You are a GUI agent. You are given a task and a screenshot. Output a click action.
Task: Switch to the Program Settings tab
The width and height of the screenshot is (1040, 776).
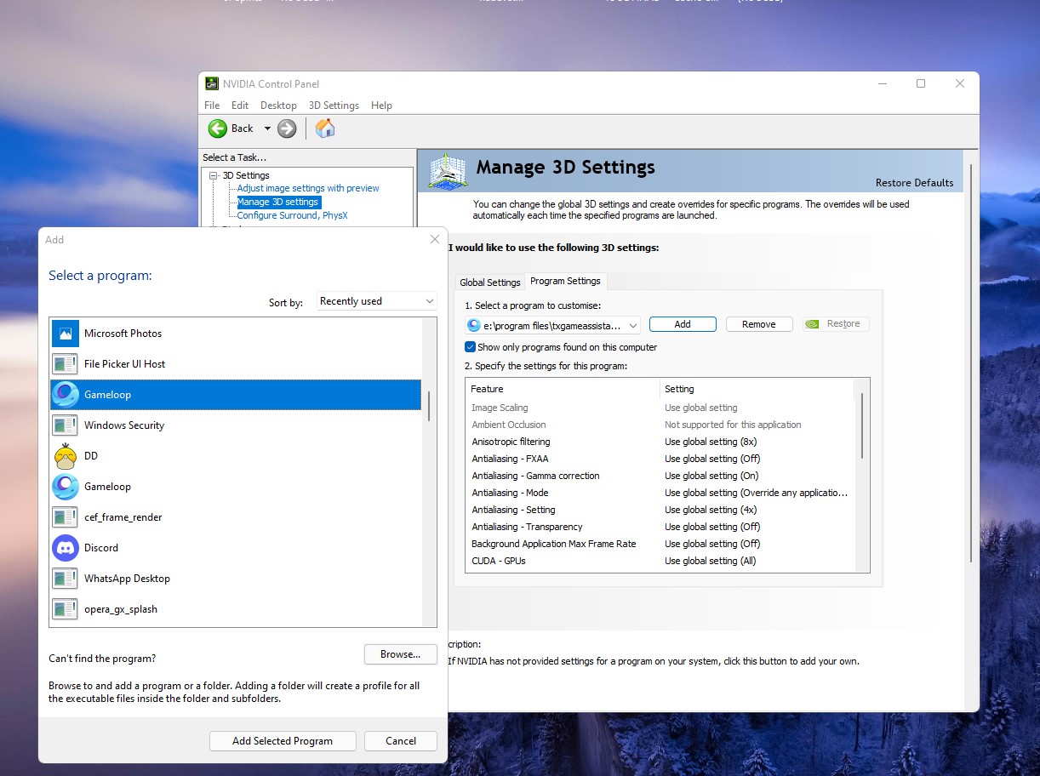pyautogui.click(x=565, y=281)
